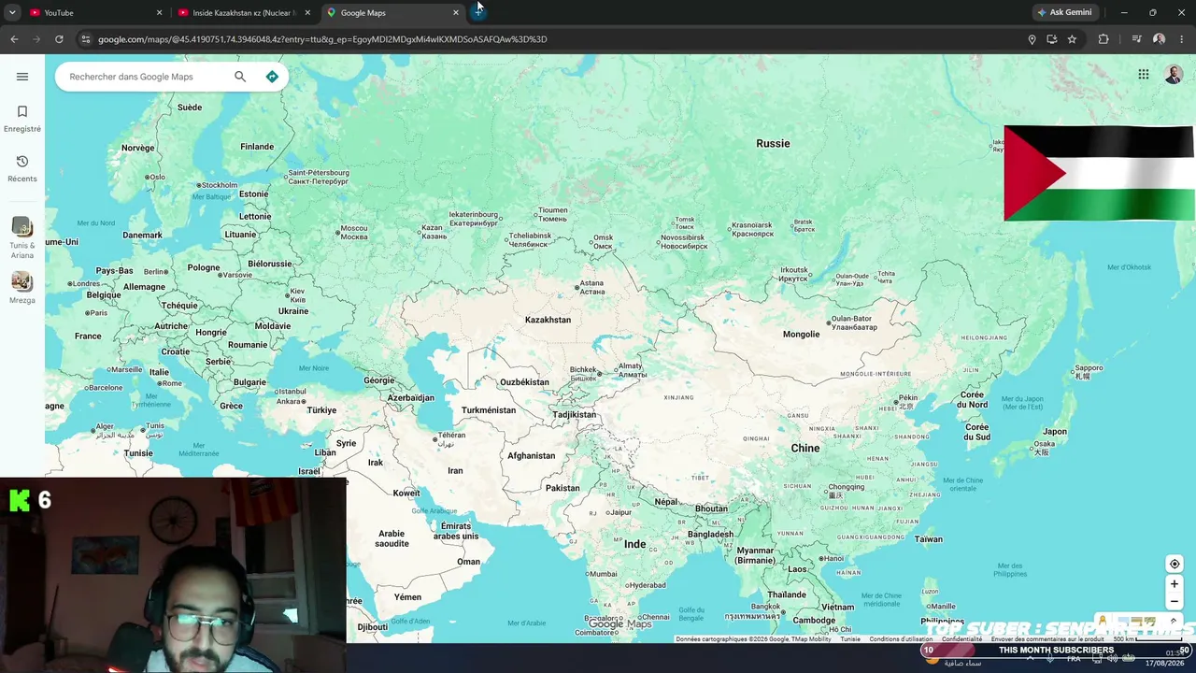Click the location permission icon in address bar
The image size is (1196, 673).
(x=1032, y=39)
